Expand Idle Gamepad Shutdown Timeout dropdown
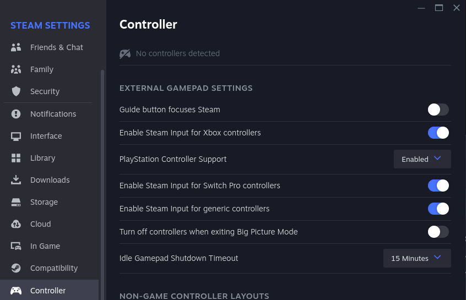This screenshot has height=300, width=466. [417, 258]
